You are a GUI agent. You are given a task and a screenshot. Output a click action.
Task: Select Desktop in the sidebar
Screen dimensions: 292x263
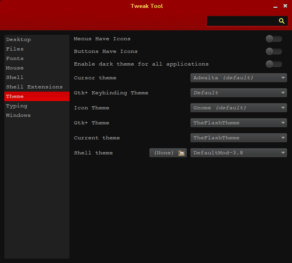[x=37, y=39]
